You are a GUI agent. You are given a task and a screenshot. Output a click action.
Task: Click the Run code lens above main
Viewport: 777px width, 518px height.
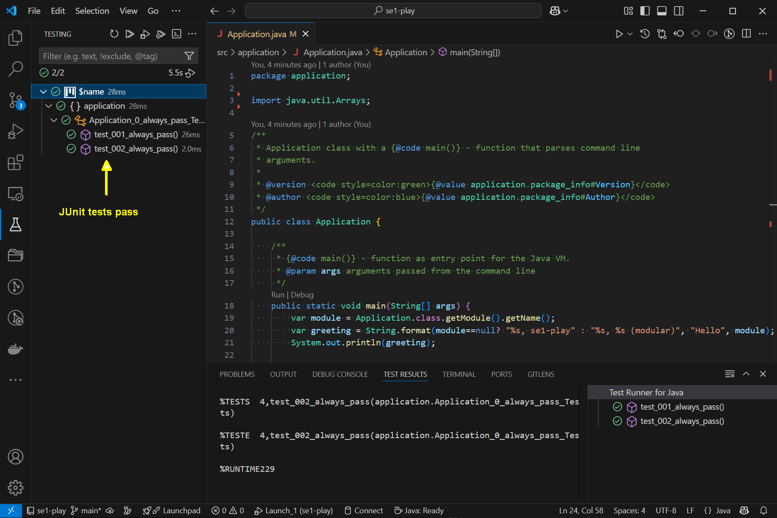point(278,295)
